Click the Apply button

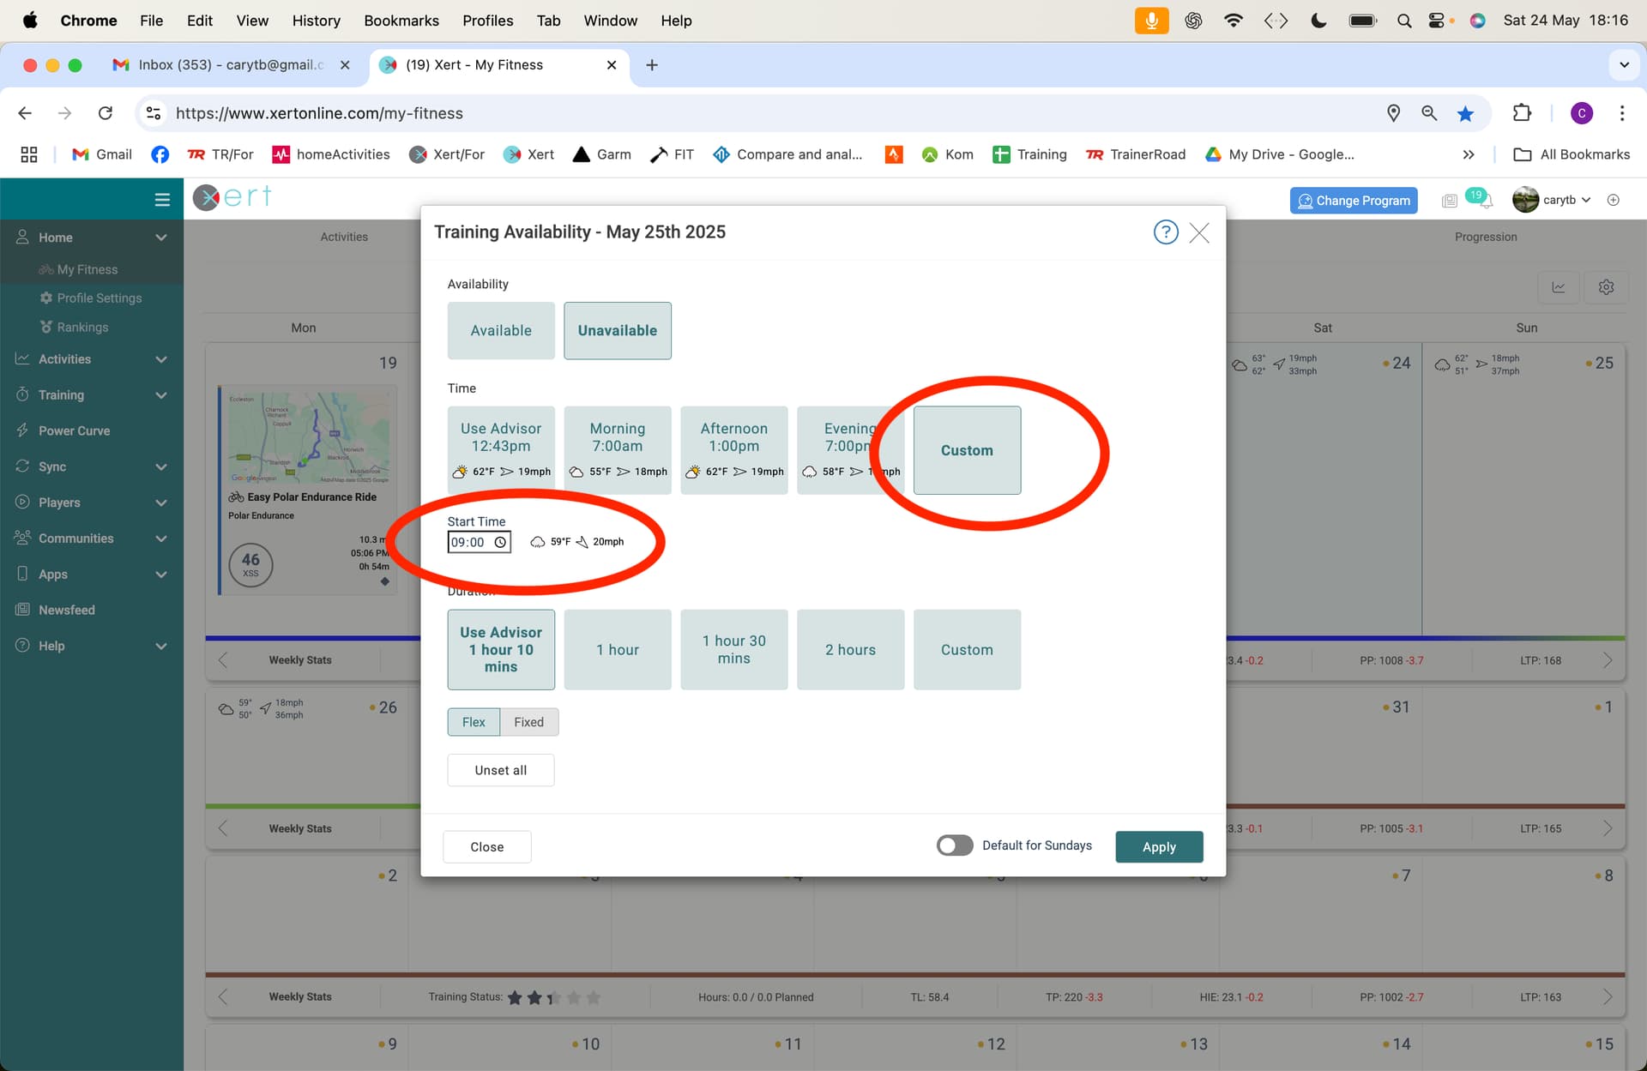point(1159,846)
